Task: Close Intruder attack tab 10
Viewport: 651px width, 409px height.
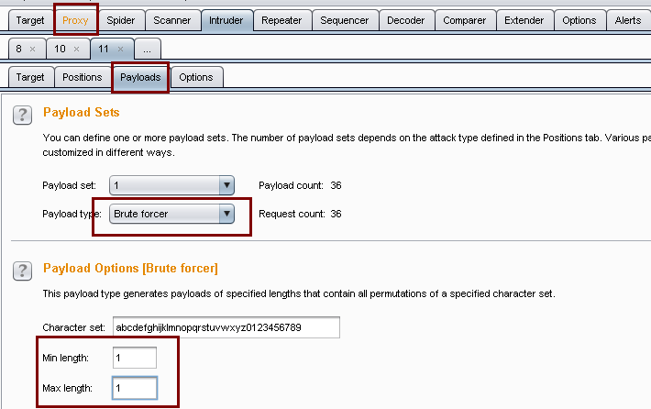Action: click(76, 49)
